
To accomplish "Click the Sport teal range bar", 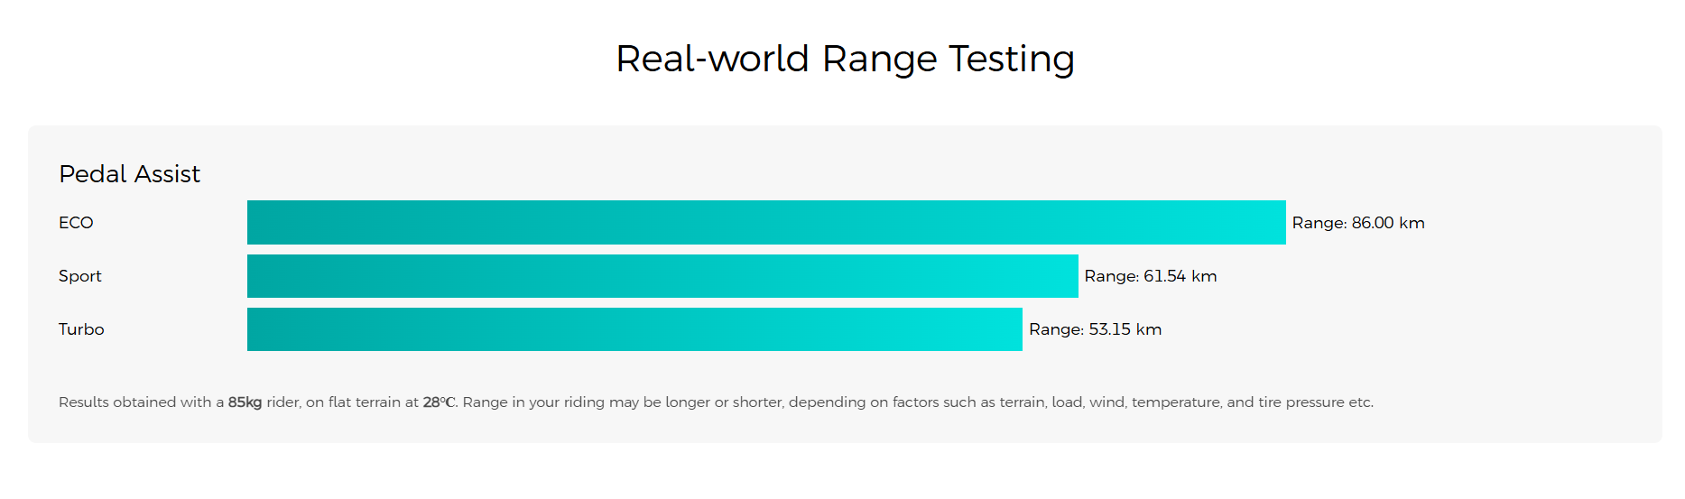I will [662, 276].
